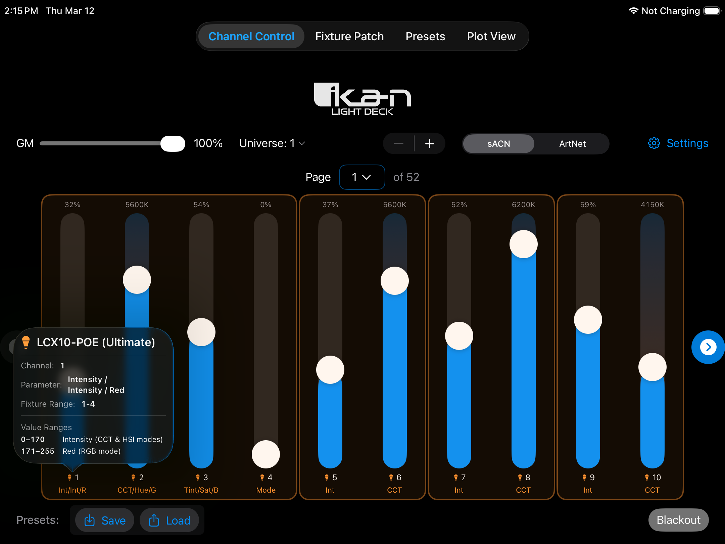This screenshot has height=544, width=725.
Task: Click 'LCX10-POE (Ultimate)' fixture title
Action: pos(96,342)
